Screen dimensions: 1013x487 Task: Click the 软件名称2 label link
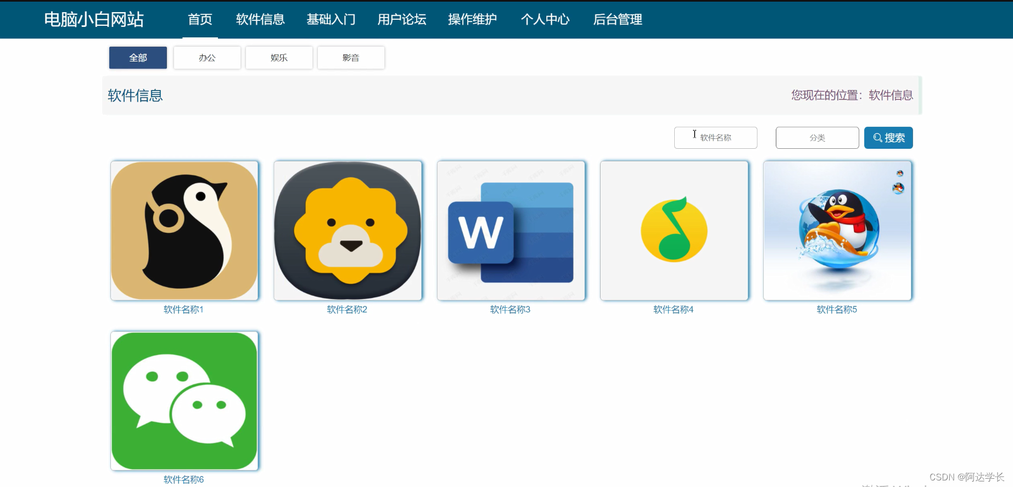(x=347, y=310)
